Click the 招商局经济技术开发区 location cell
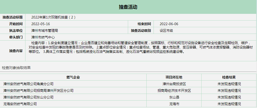Screen dimensions: 257x108 tap(174, 91)
